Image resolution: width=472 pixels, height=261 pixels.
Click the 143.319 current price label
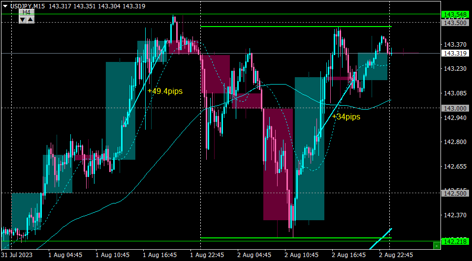(455, 54)
